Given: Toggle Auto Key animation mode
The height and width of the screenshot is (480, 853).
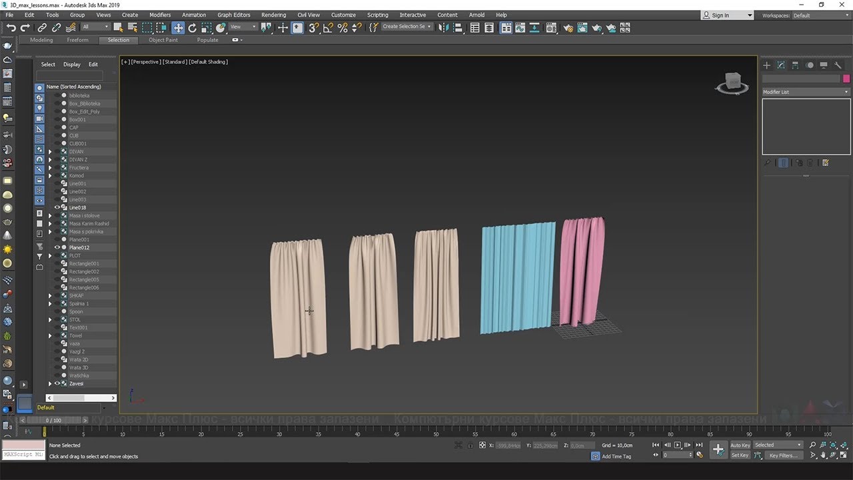Looking at the screenshot, I should [x=740, y=445].
